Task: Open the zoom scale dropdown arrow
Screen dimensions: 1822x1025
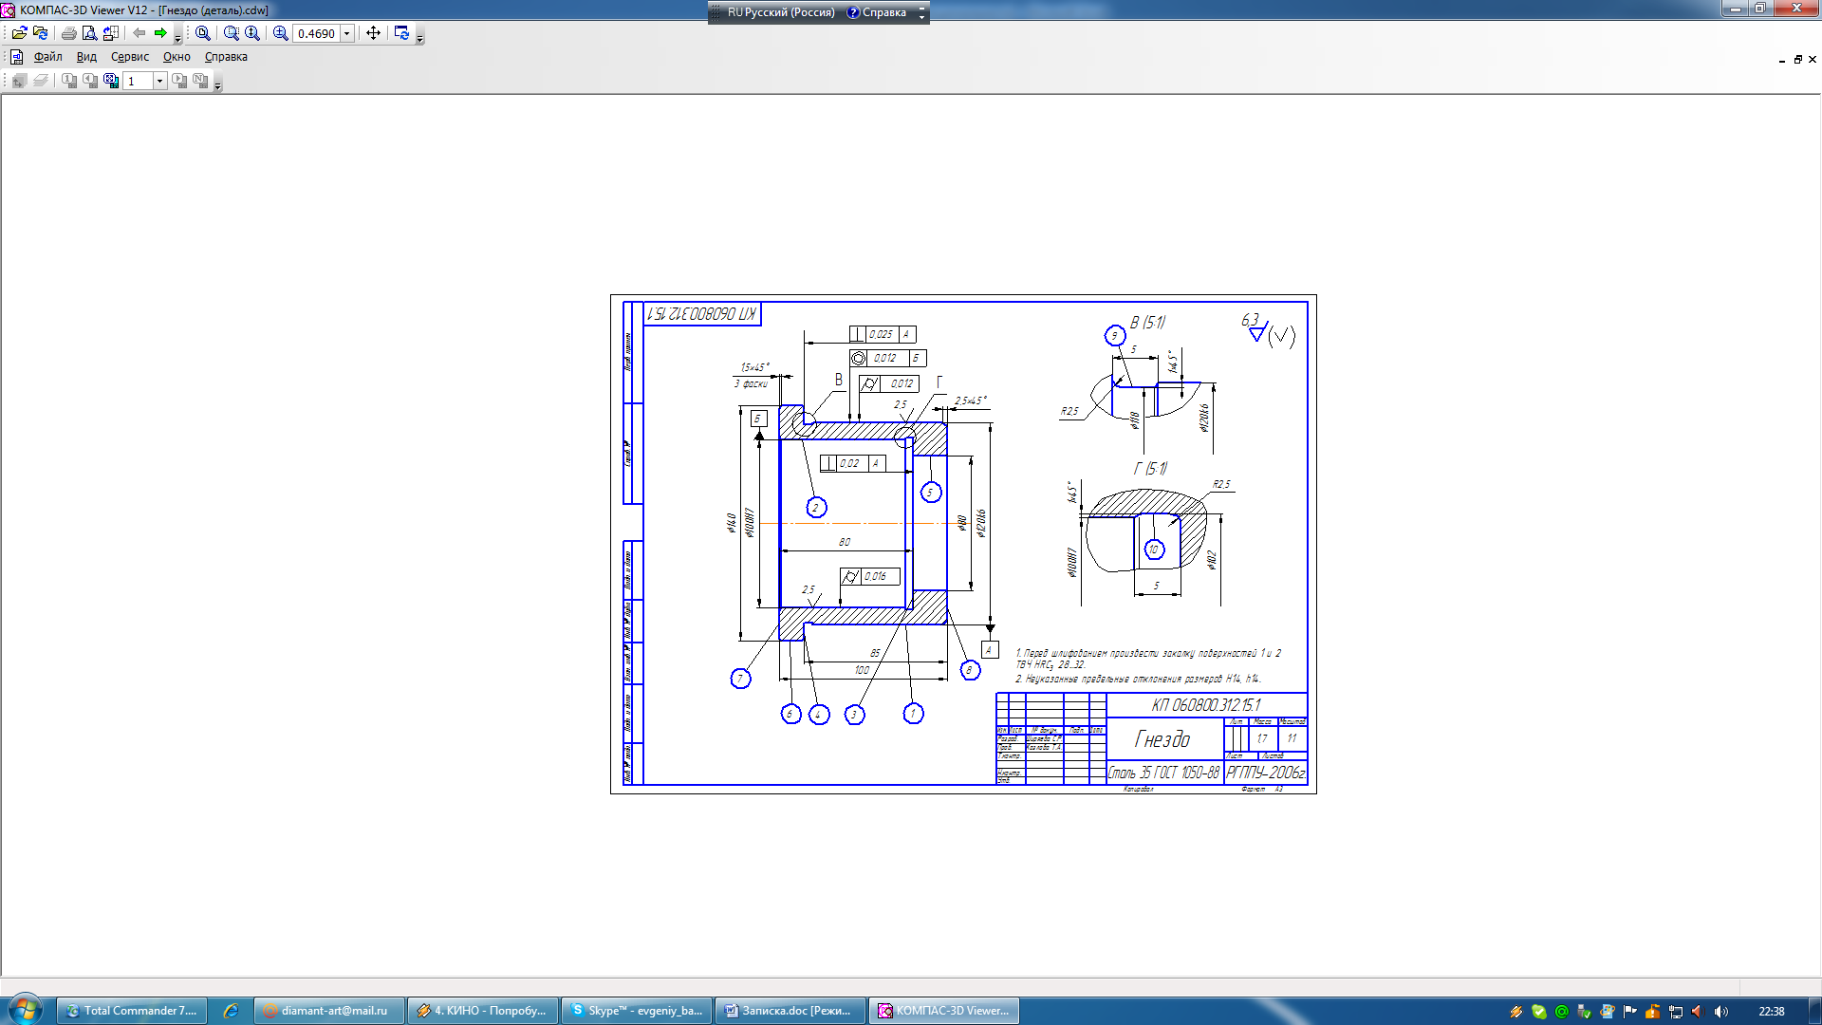Action: click(x=347, y=33)
